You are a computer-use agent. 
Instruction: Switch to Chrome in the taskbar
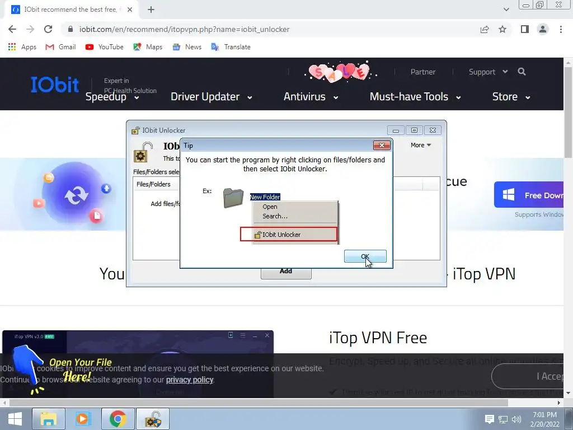click(118, 419)
